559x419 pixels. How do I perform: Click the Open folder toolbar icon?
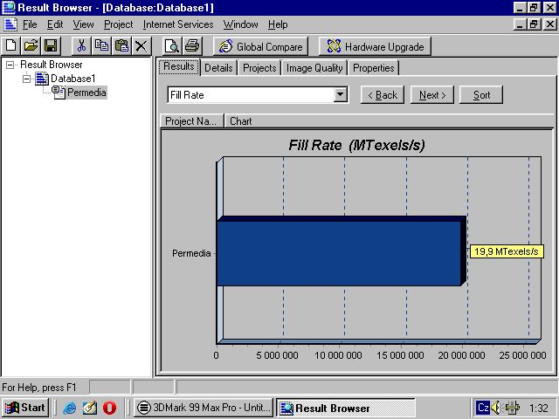click(x=31, y=45)
